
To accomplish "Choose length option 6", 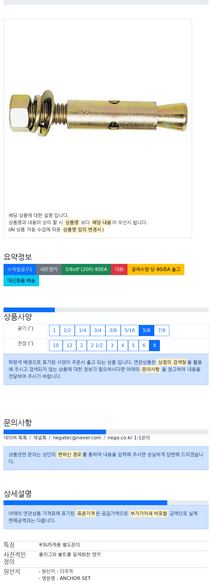I will (x=144, y=346).
